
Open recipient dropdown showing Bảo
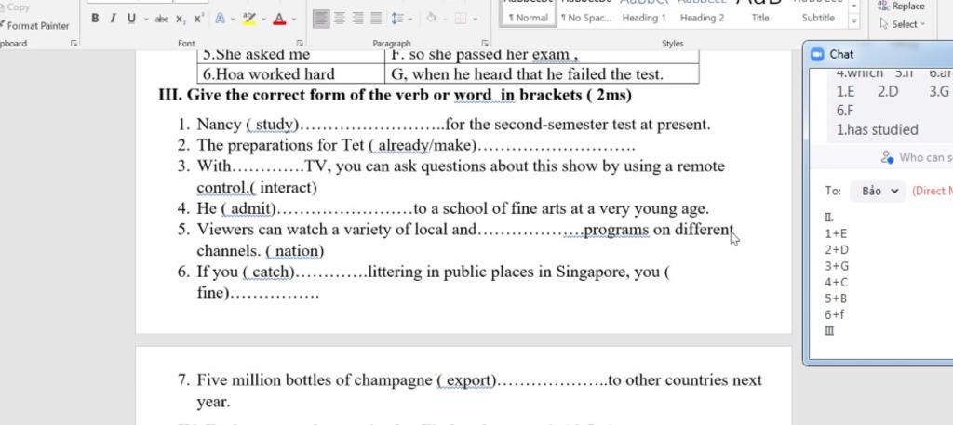[879, 191]
